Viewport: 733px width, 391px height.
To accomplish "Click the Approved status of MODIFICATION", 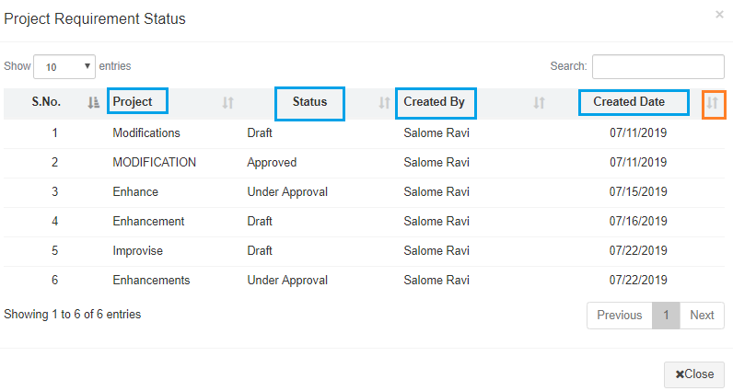I will pyautogui.click(x=272, y=163).
